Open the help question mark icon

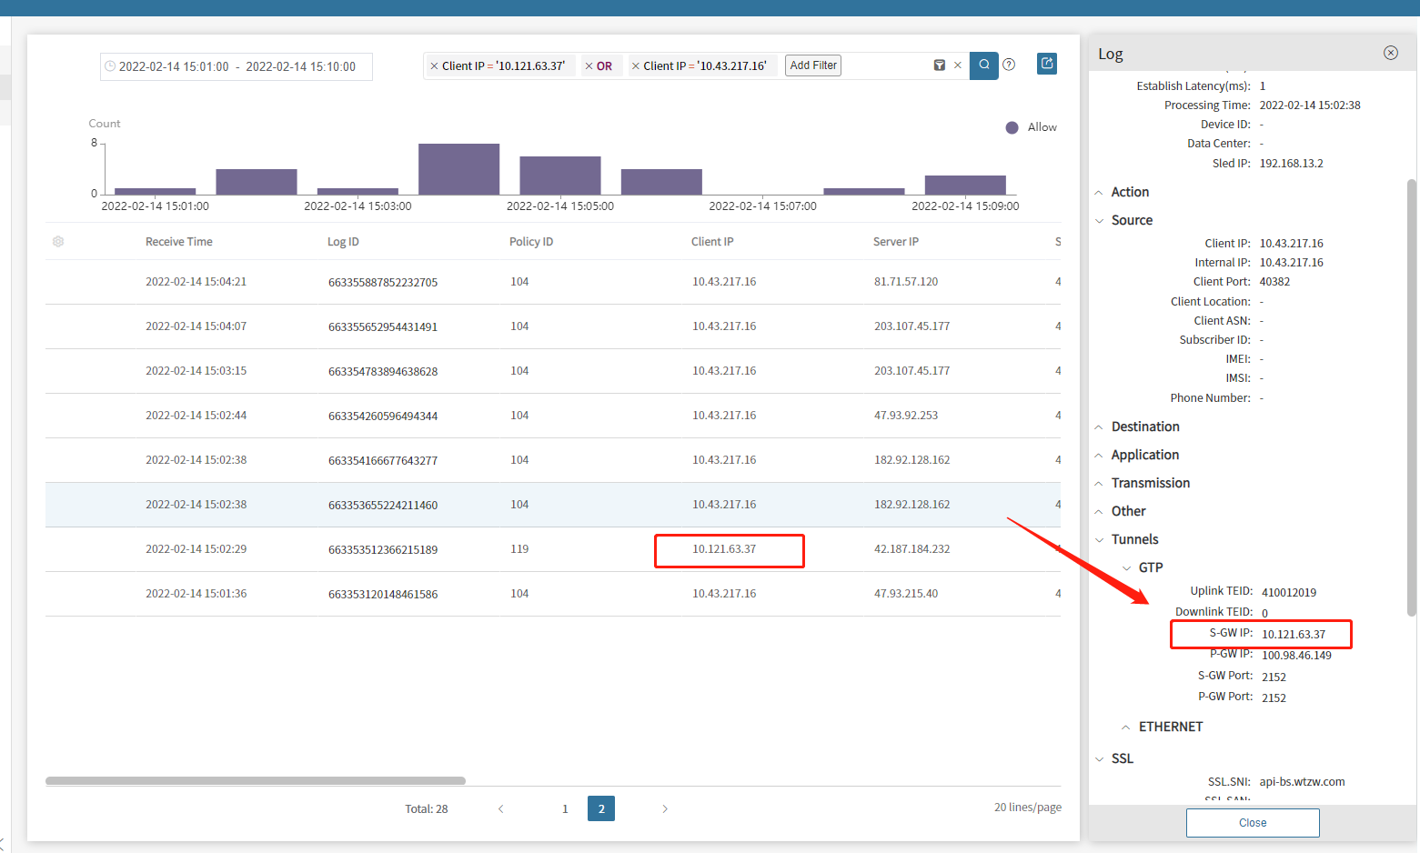point(1009,65)
